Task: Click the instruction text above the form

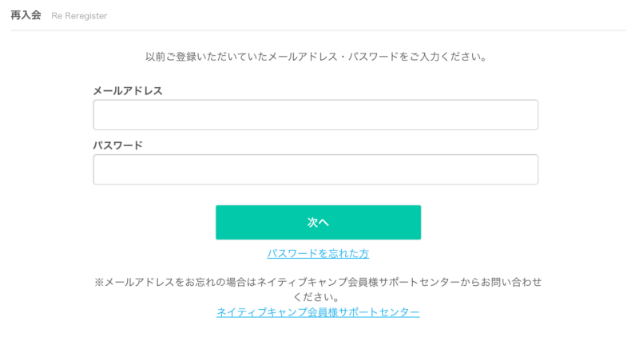Action: point(316,57)
